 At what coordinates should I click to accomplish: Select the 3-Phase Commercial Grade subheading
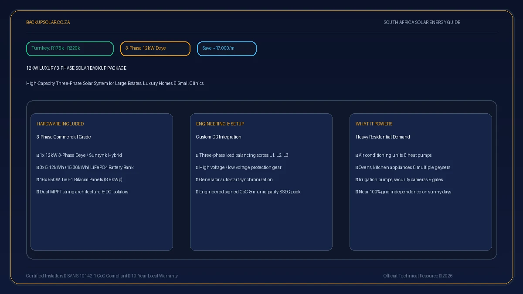64,137
